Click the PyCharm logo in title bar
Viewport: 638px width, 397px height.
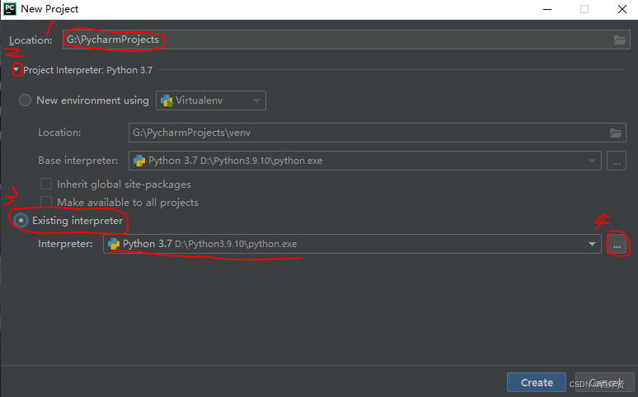pyautogui.click(x=10, y=9)
